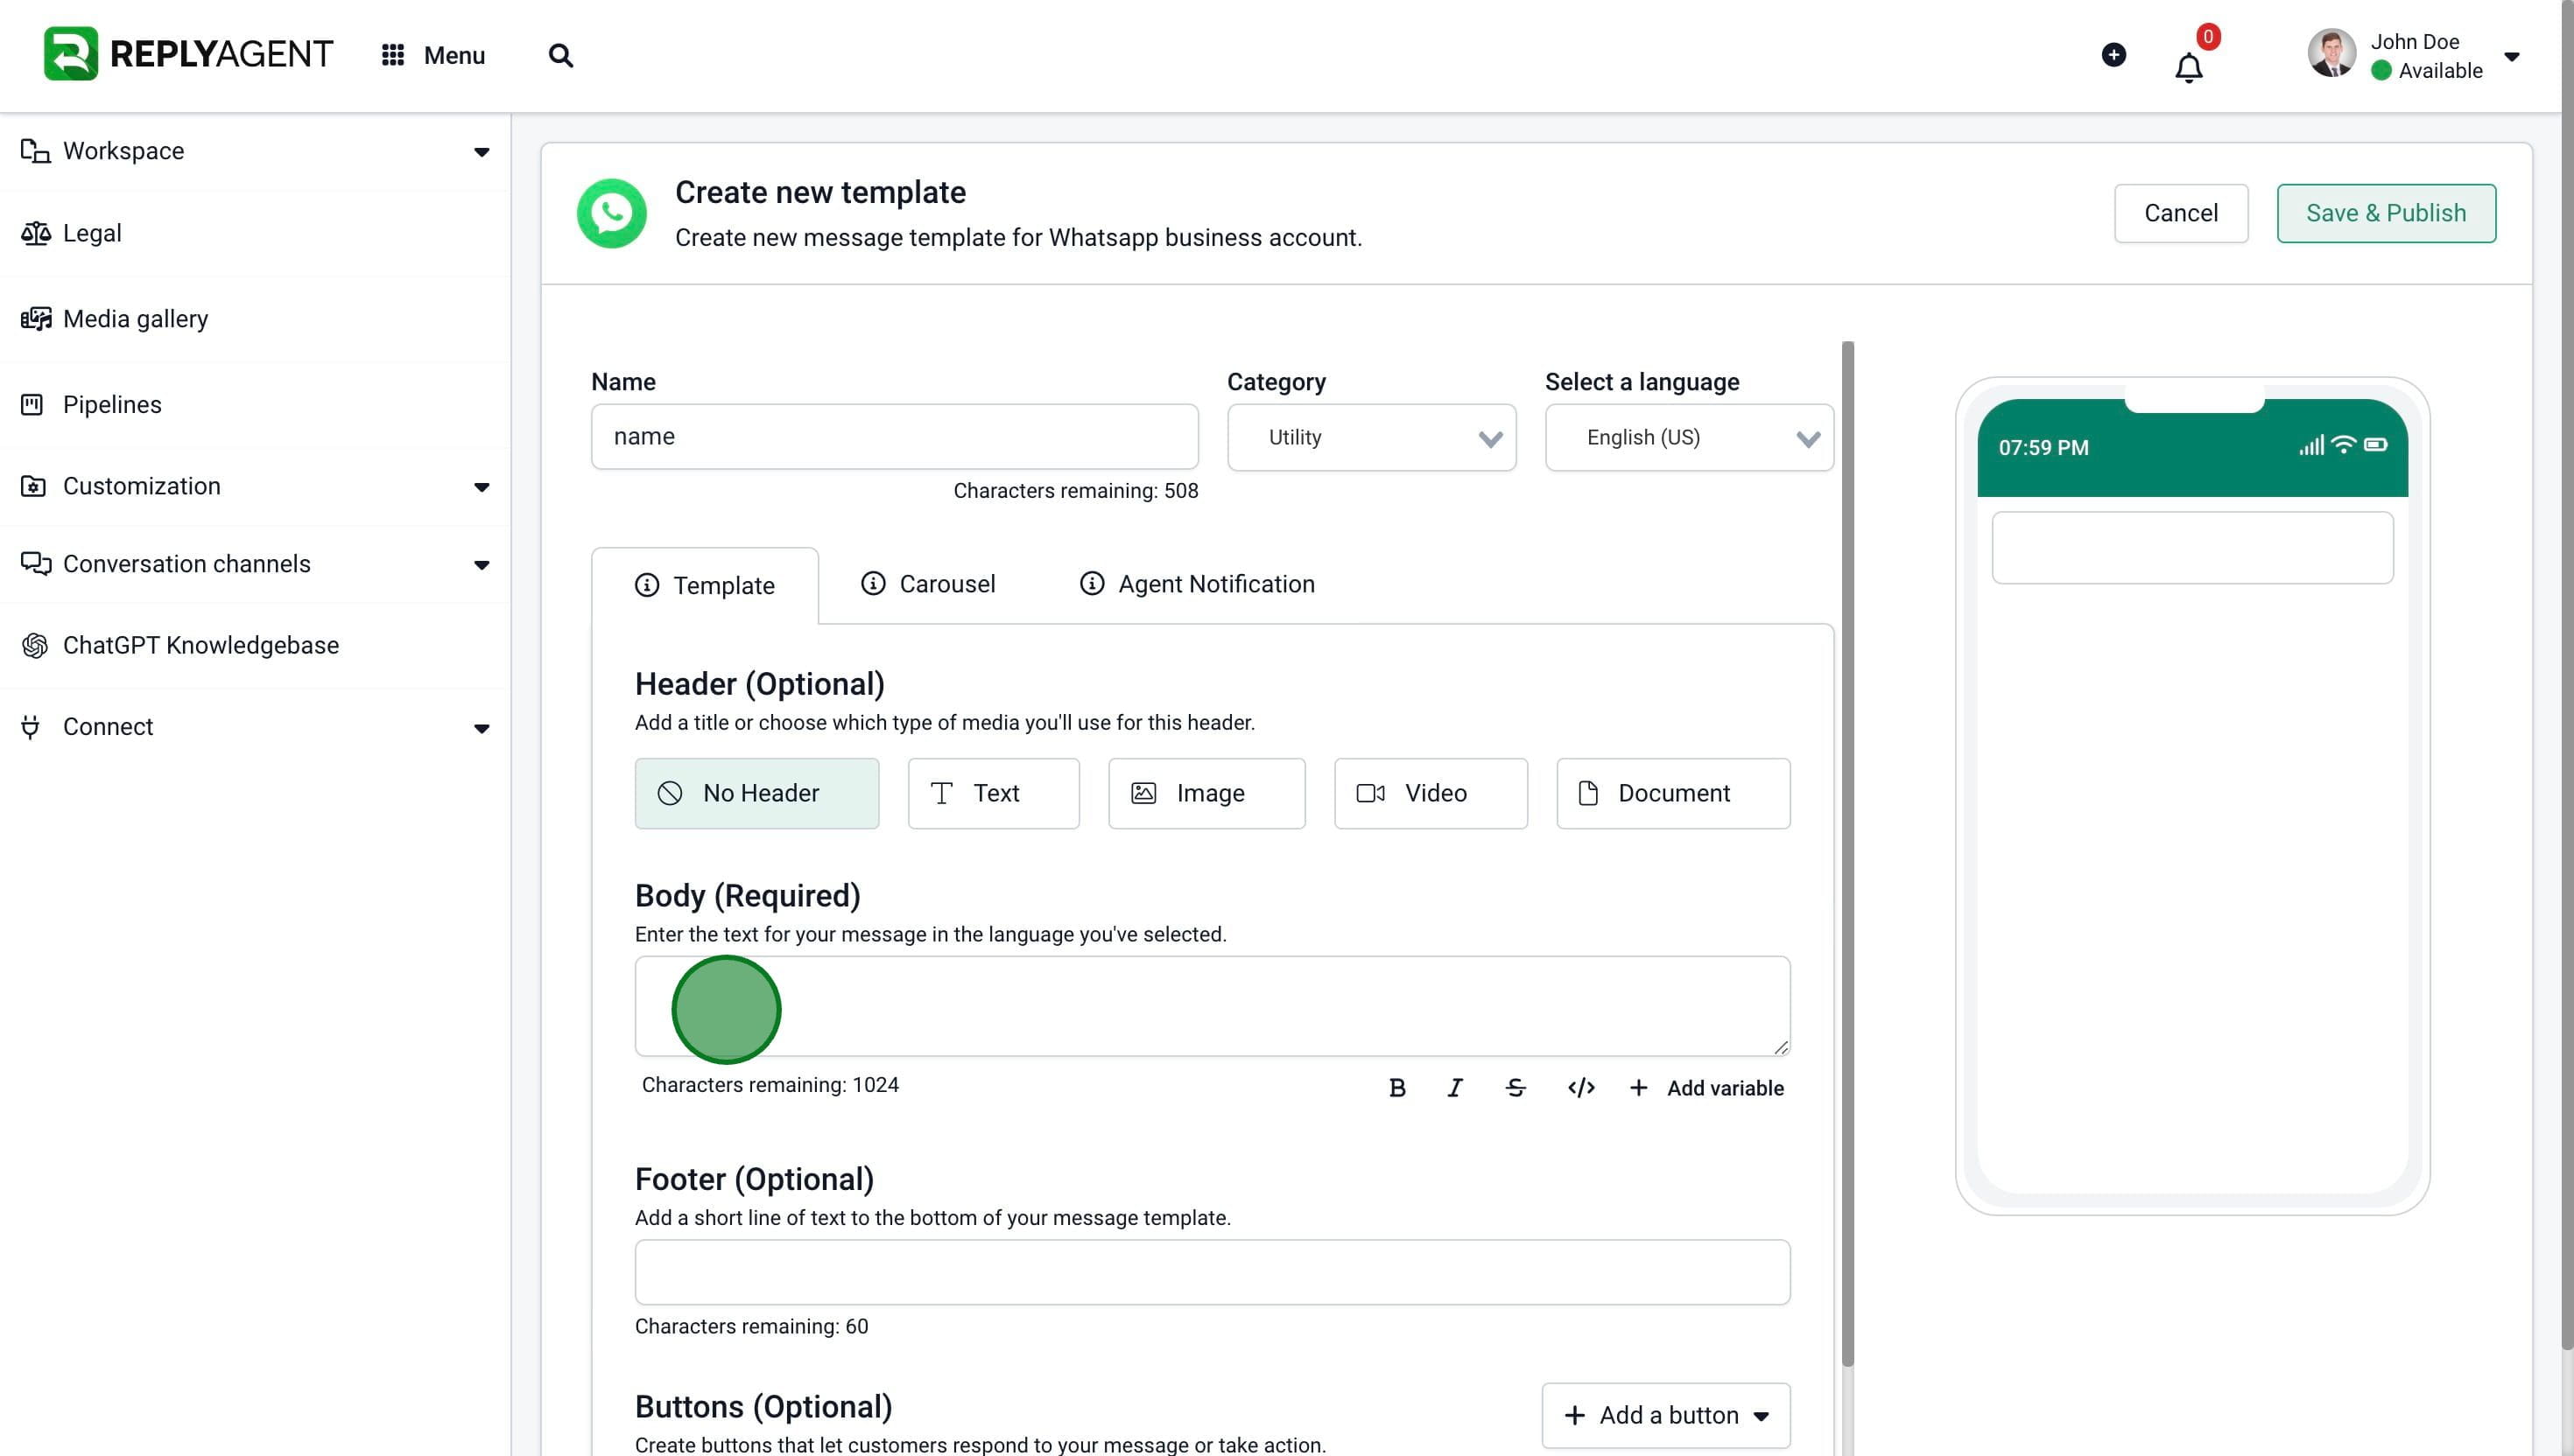
Task: Switch to the Carousel tab
Action: 927,584
